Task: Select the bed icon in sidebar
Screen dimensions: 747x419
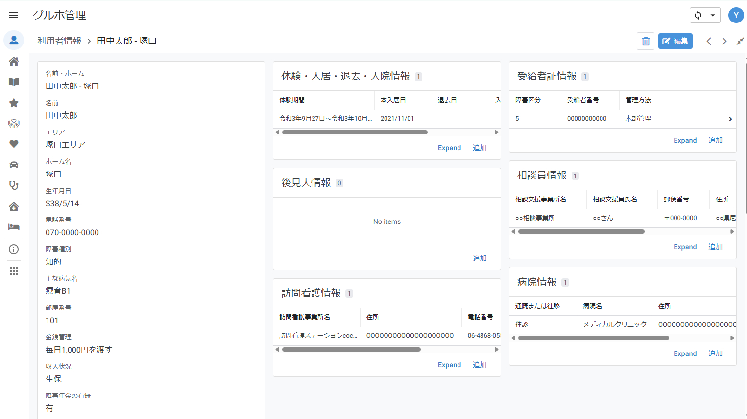Action: (14, 227)
